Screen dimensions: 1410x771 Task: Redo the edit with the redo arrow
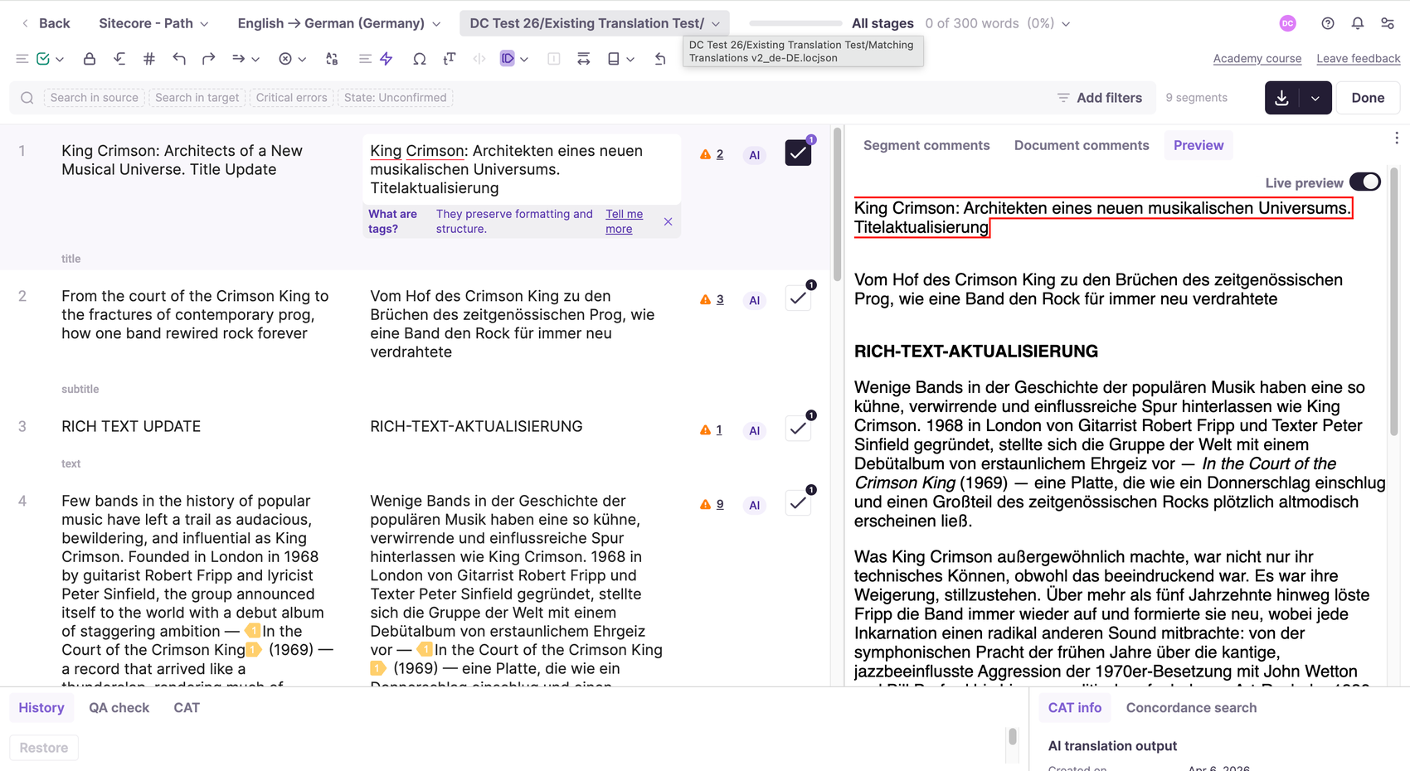click(x=209, y=59)
